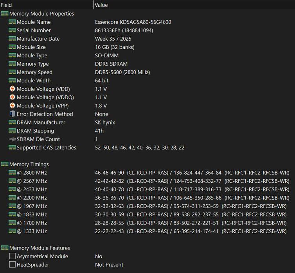Select the DRAM Manufacturer row
The width and height of the screenshot is (295, 273).
(x=41, y=123)
